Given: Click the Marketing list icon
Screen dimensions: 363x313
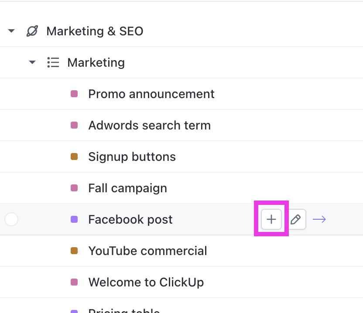Looking at the screenshot, I should [53, 62].
